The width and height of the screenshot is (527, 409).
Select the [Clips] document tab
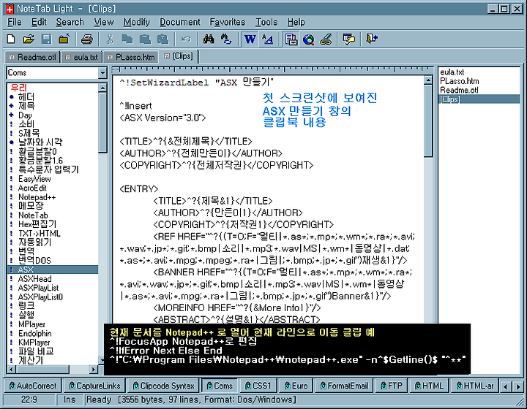179,56
